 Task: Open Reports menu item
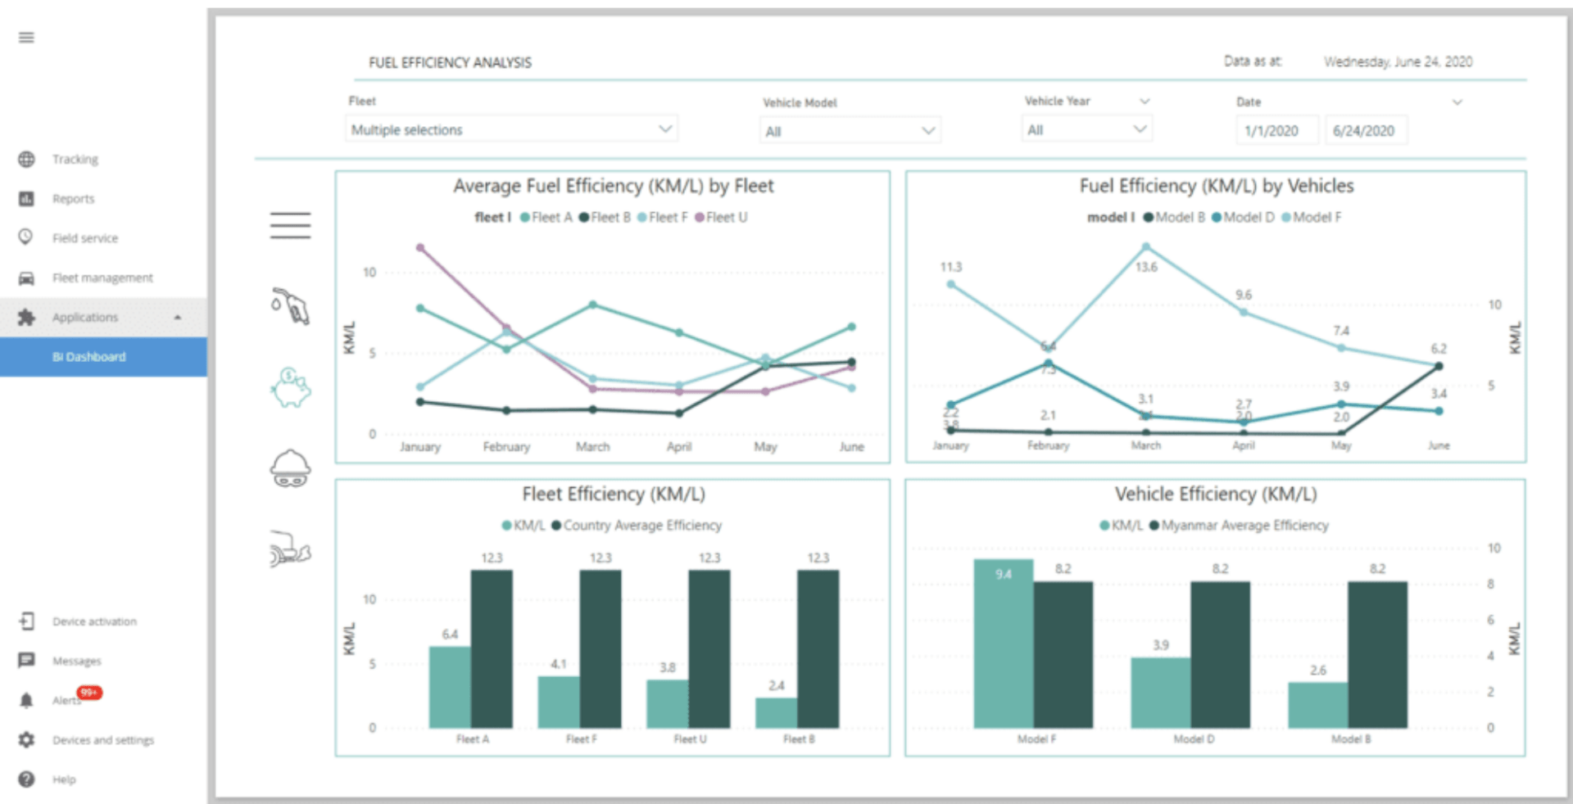coord(74,198)
